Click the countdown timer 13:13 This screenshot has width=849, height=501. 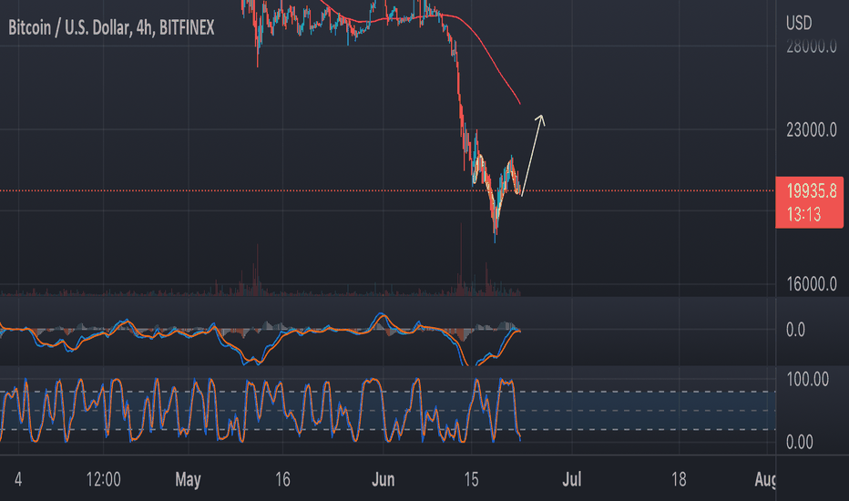(803, 214)
